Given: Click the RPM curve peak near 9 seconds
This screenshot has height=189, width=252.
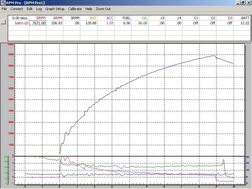Looking at the screenshot, I should point(214,56).
